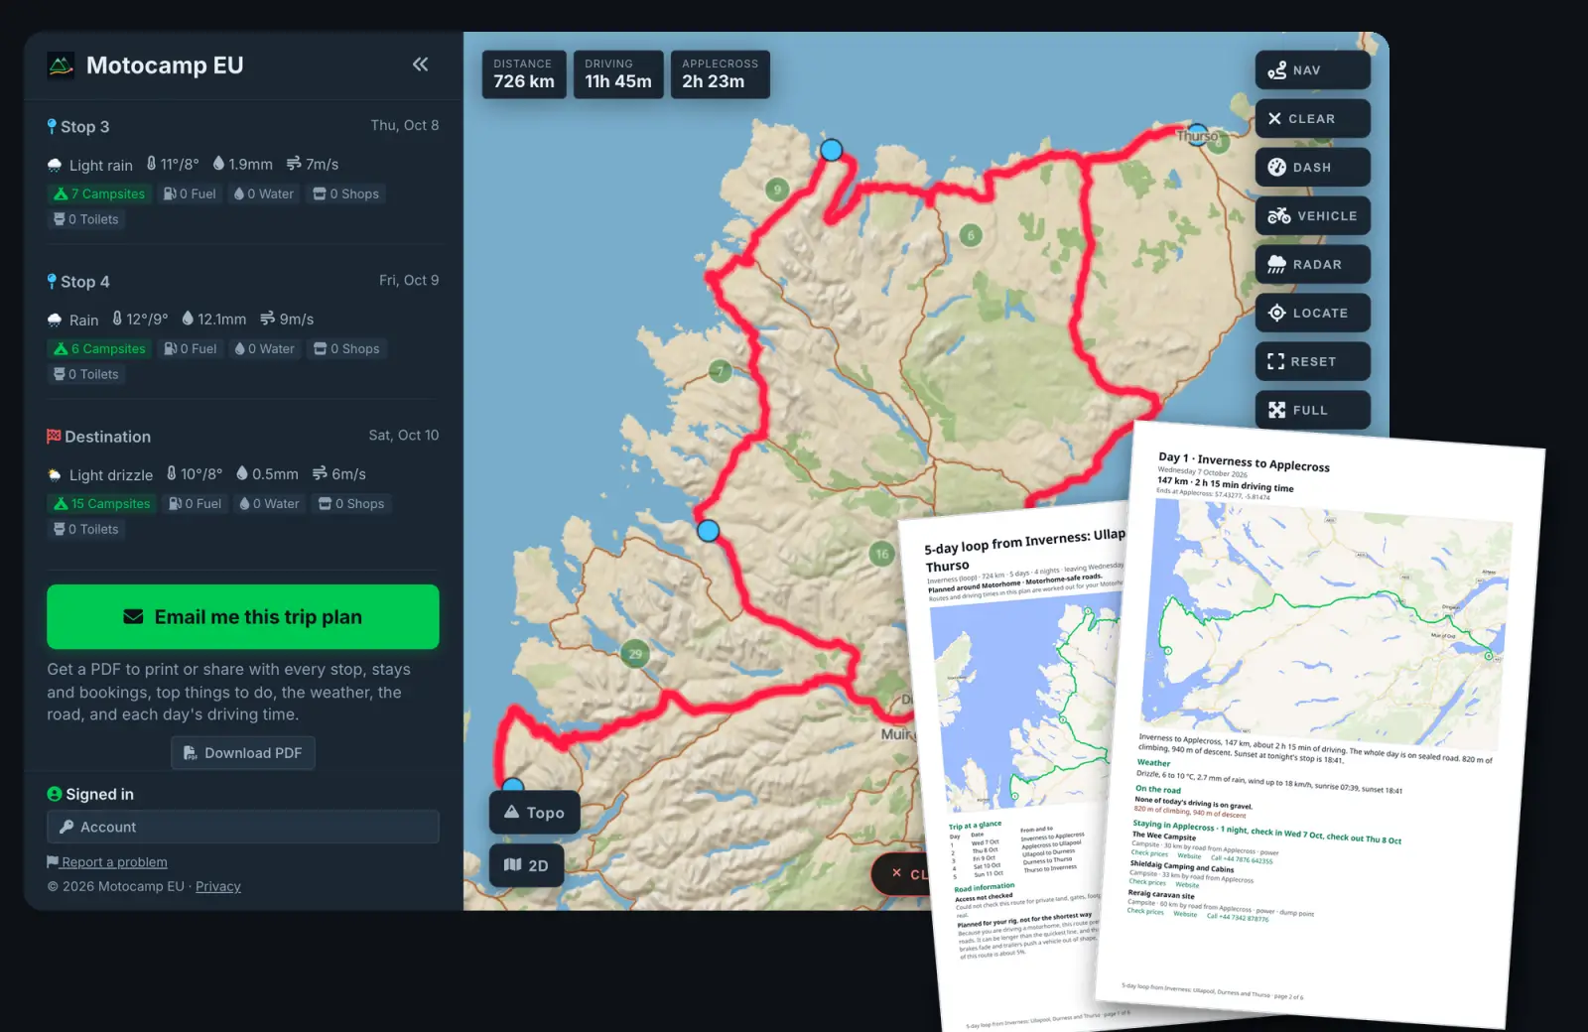1588x1032 pixels.
Task: Select the Stop 3 heading
Action: coord(78,127)
